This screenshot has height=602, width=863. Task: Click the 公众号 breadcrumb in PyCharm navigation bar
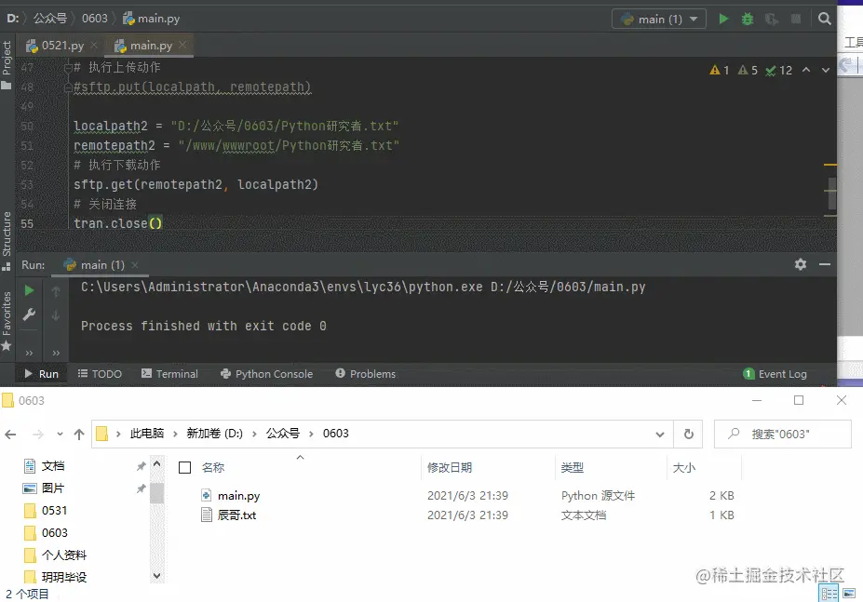pyautogui.click(x=50, y=19)
